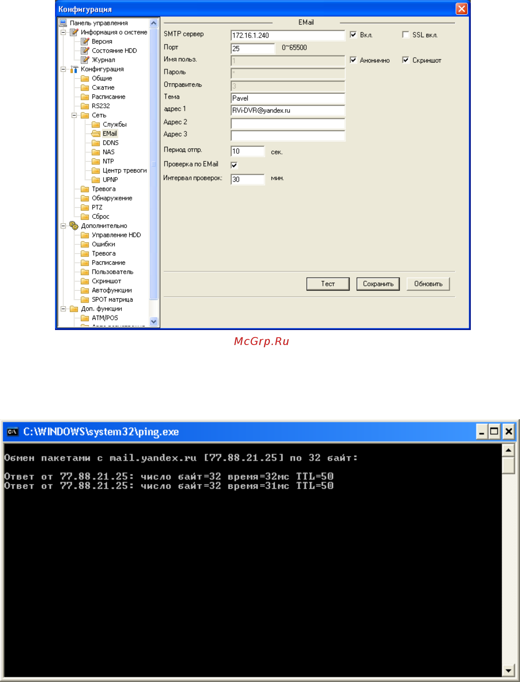Click the ping.exe console window icon
Screen dimensions: 520x682
(13, 431)
